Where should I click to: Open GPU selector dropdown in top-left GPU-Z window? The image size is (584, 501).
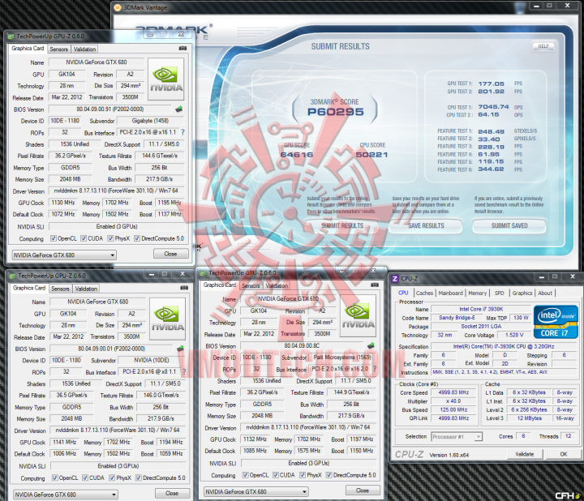coord(64,255)
